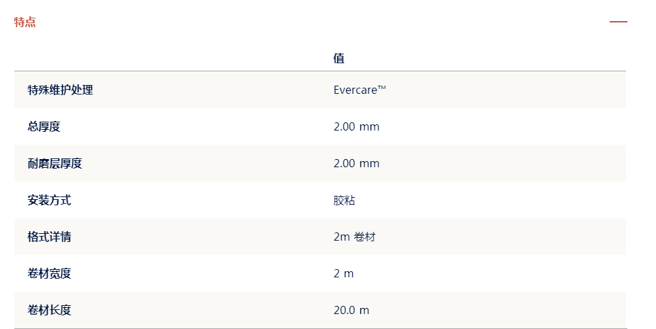Click the 2m text in 格式详情 row
This screenshot has width=656, height=329.
tap(341, 237)
